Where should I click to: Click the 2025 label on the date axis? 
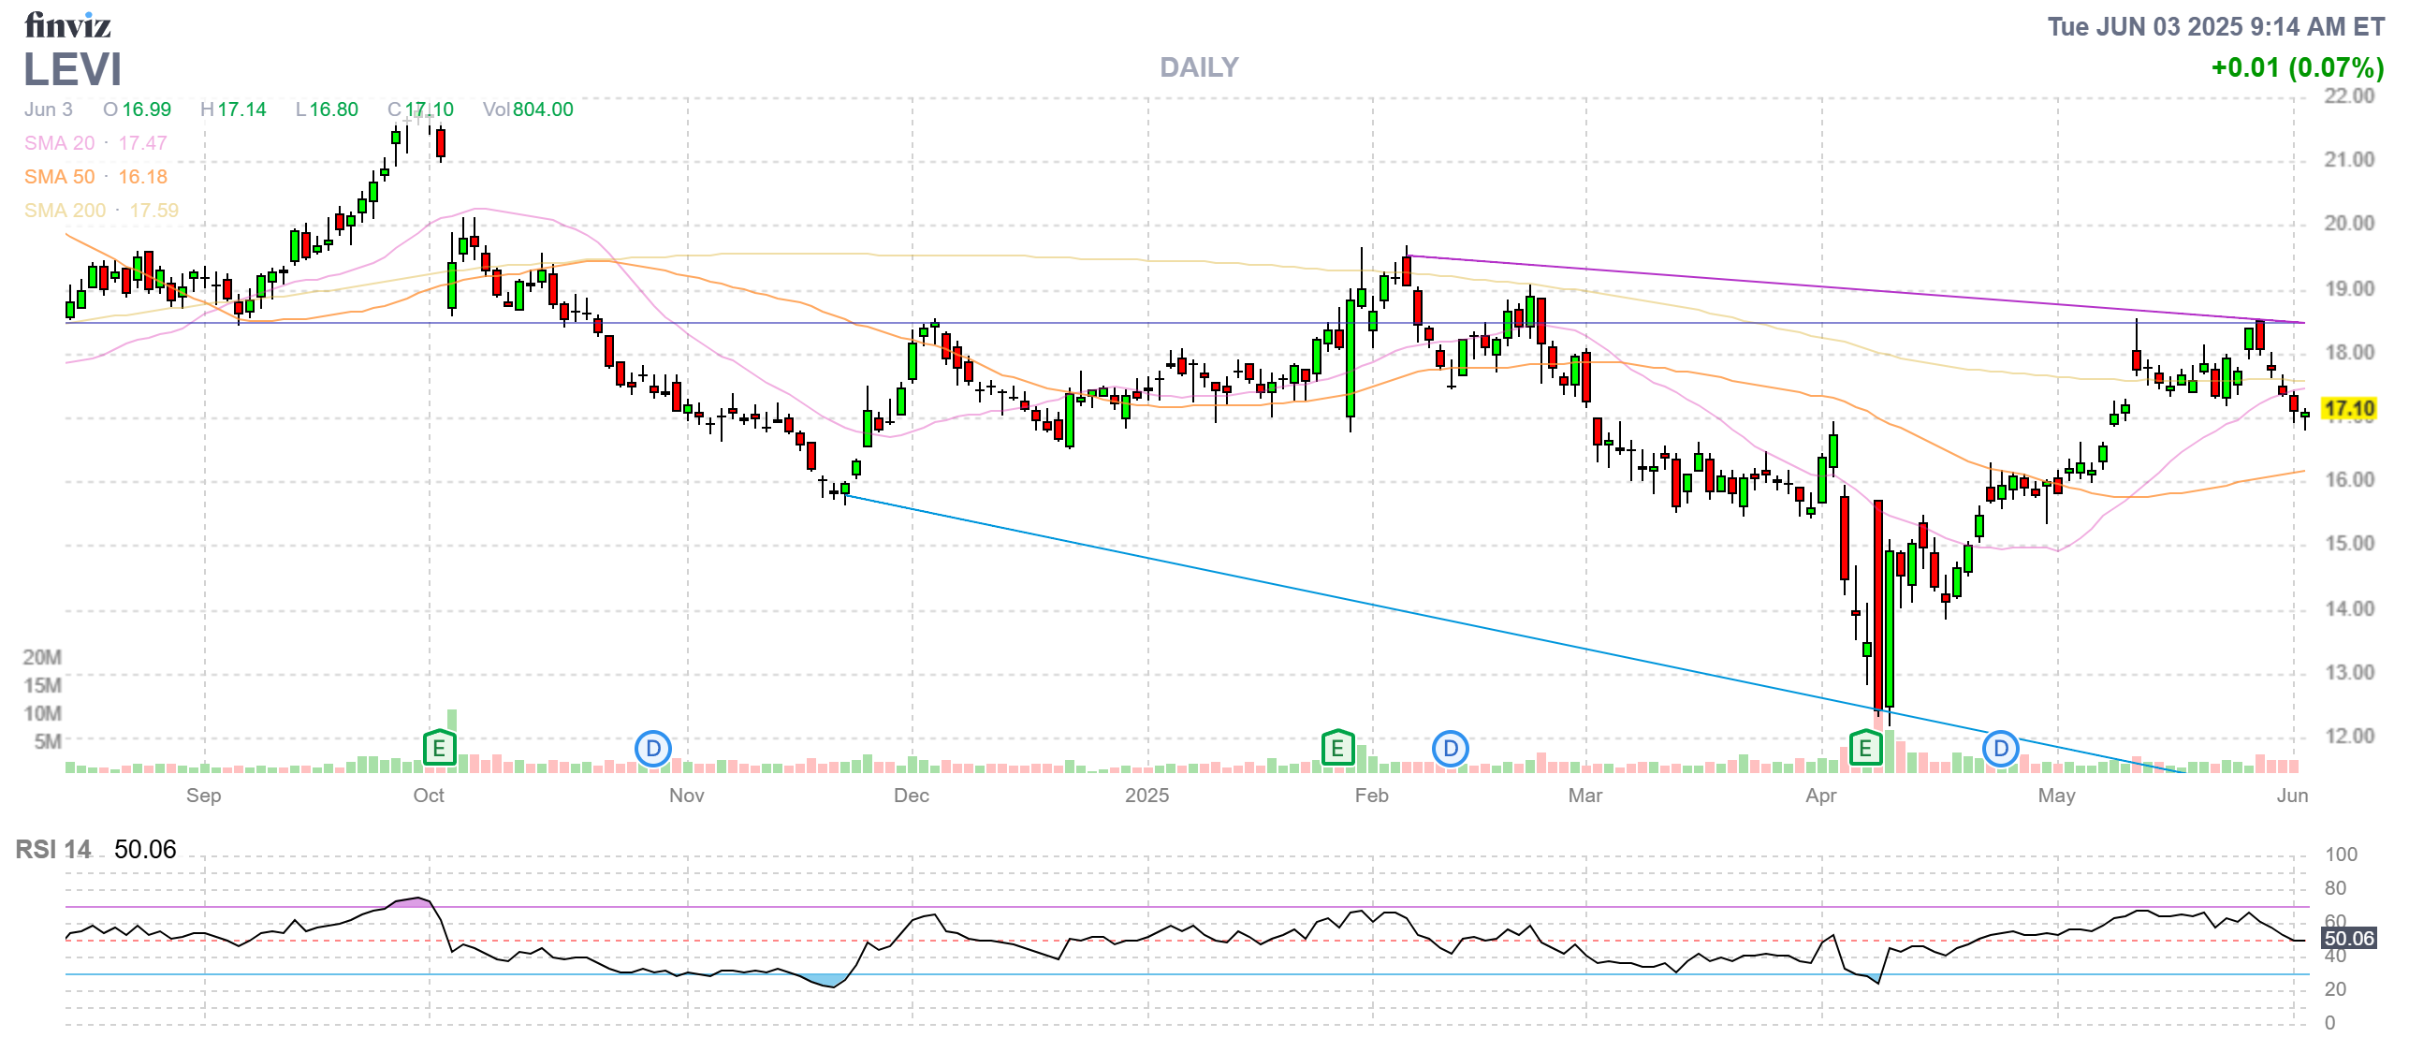(1146, 796)
